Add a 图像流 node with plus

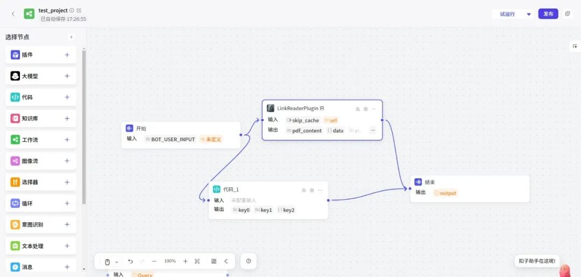point(67,161)
